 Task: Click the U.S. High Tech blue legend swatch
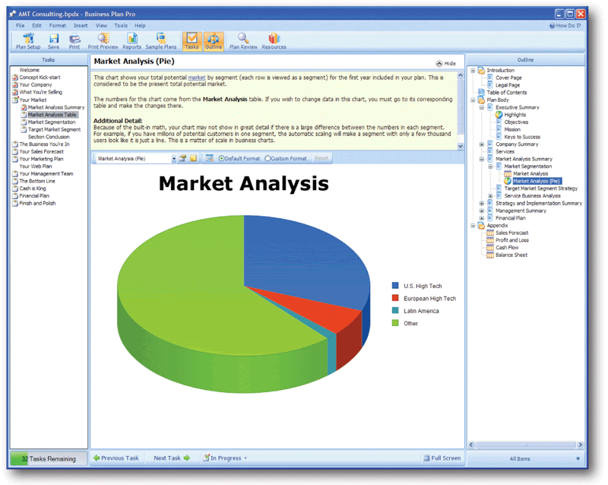[x=395, y=286]
